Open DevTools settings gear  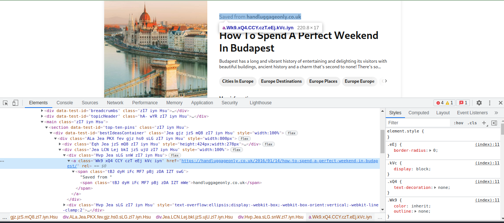pos(479,103)
